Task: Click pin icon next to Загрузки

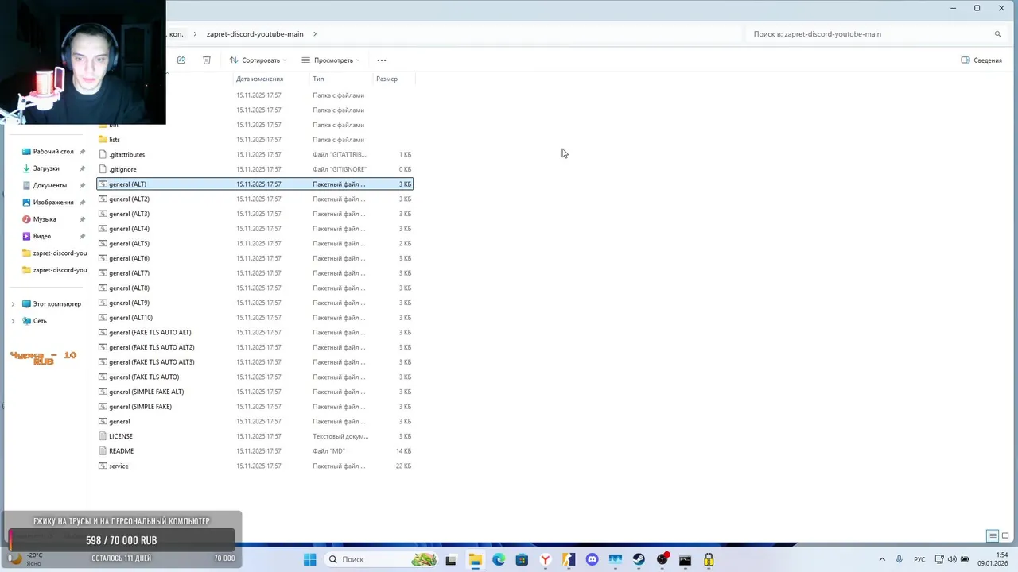Action: click(x=83, y=168)
